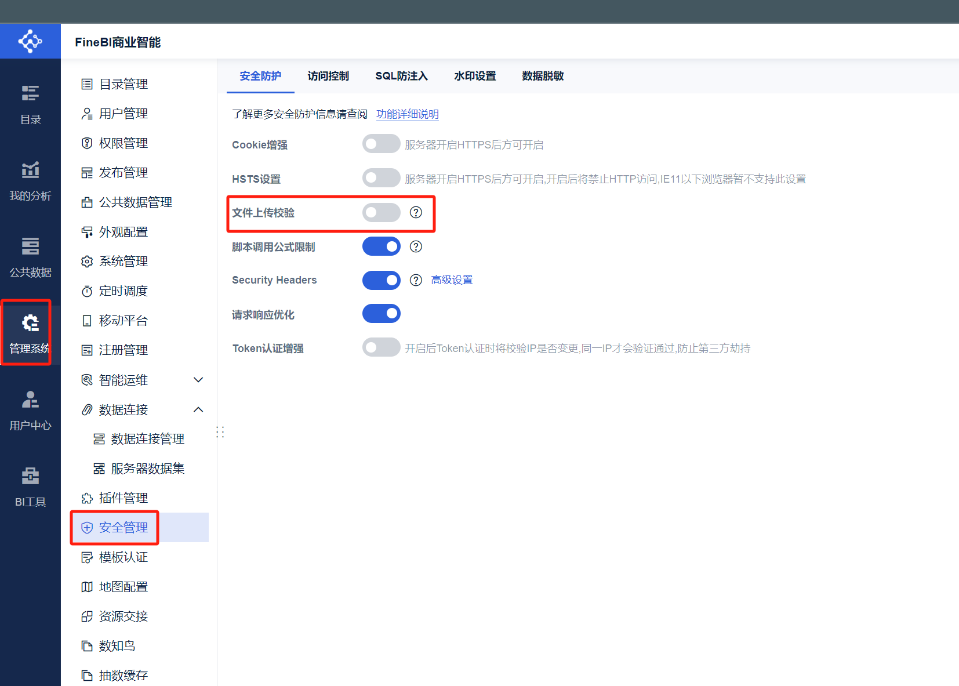Open the 目录 sidebar section
959x686 pixels.
tap(30, 105)
